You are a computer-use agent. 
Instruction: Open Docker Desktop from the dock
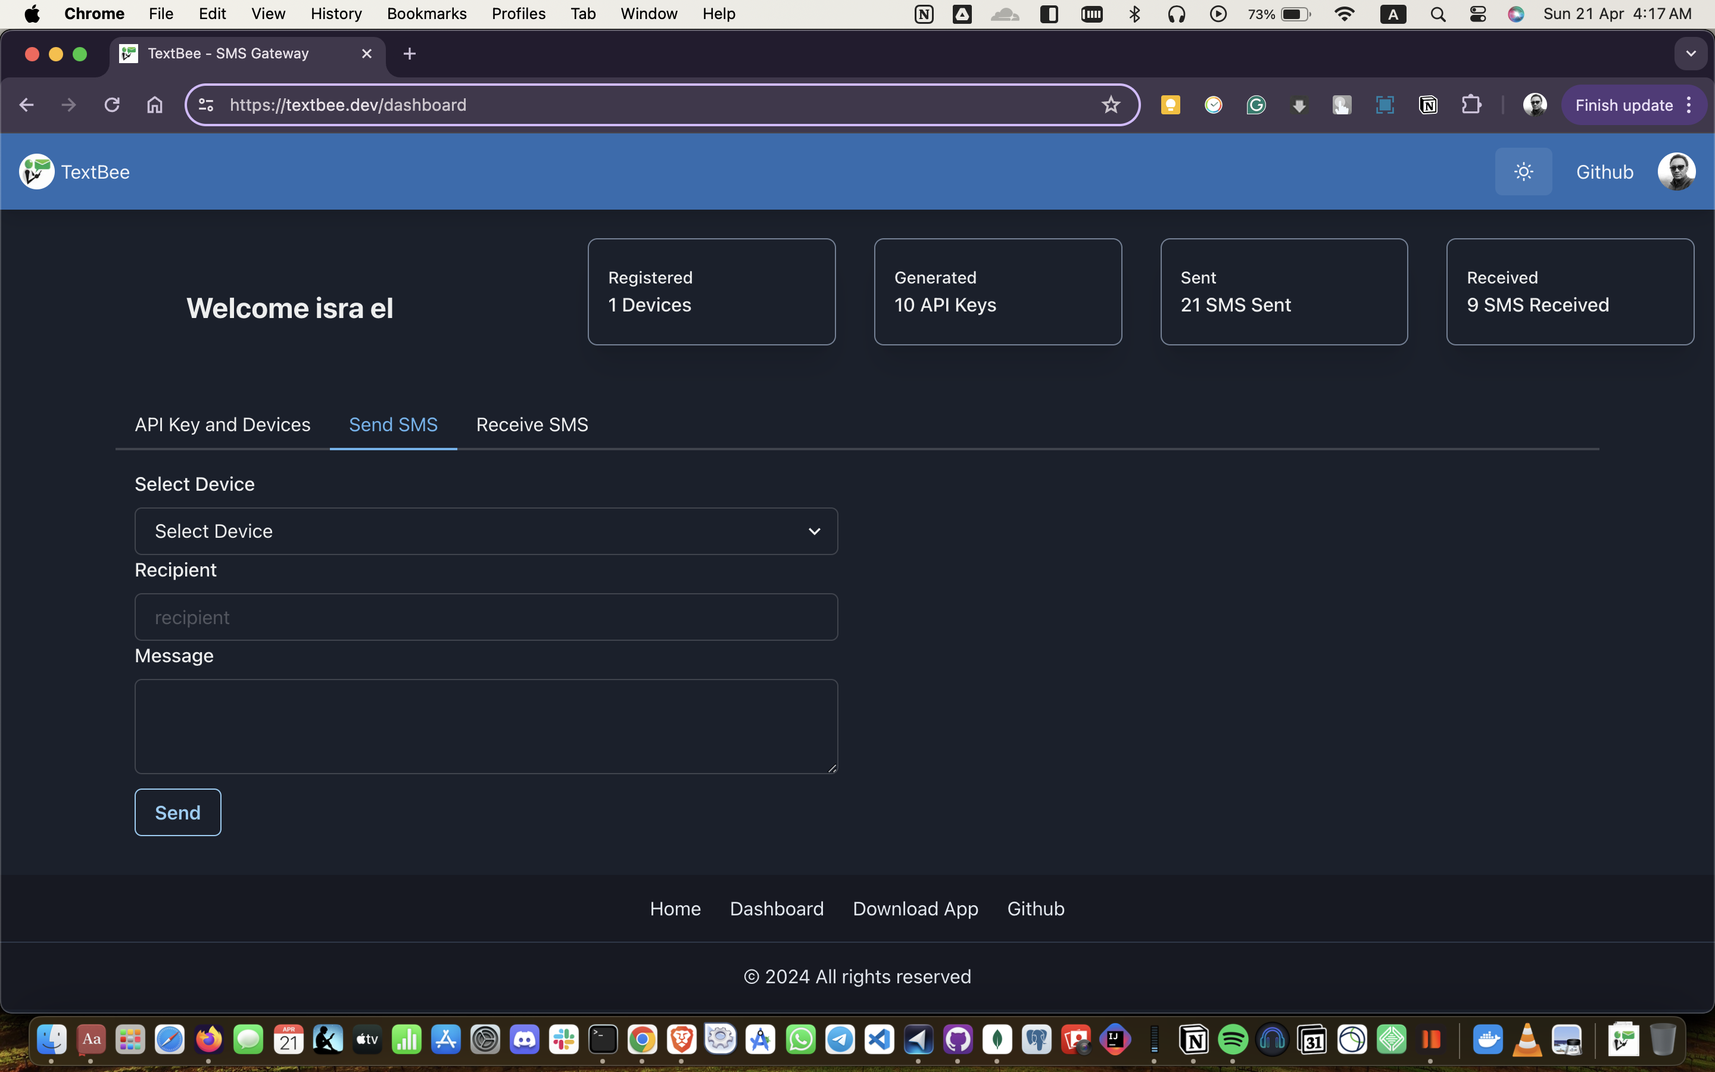(1488, 1040)
